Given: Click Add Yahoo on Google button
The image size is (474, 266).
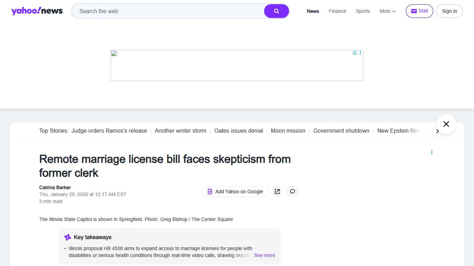Looking at the screenshot, I should point(235,192).
